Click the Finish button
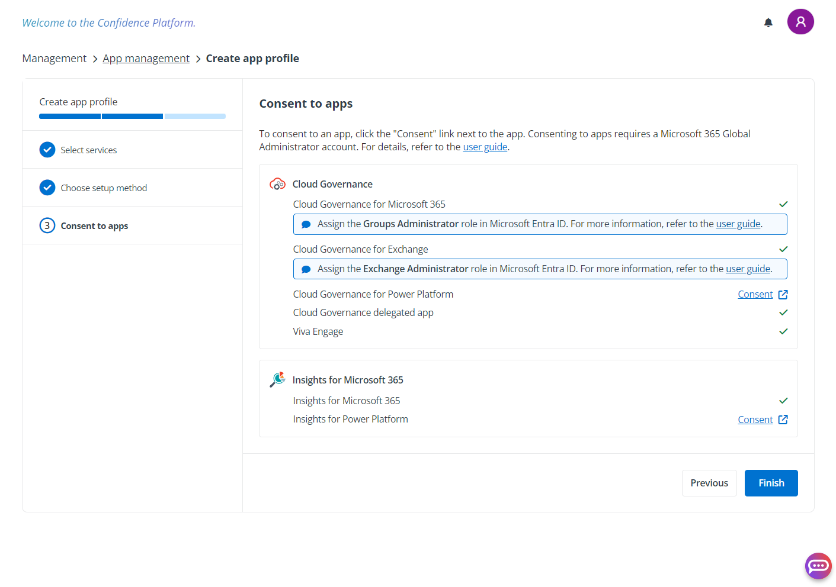 point(771,483)
